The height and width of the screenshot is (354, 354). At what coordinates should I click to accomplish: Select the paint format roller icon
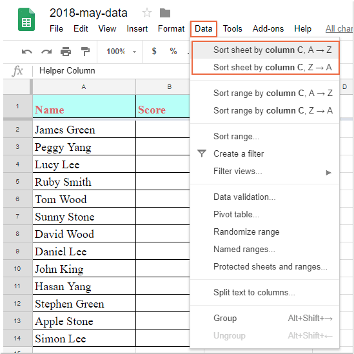coord(85,52)
